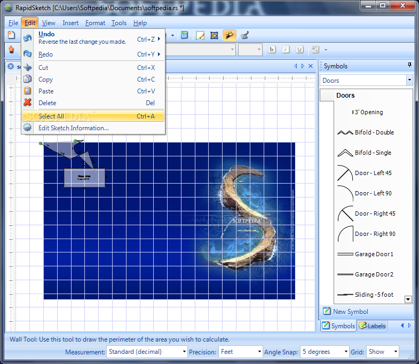Open the Format menu
Viewport: 419px width, 364px height.
point(95,23)
